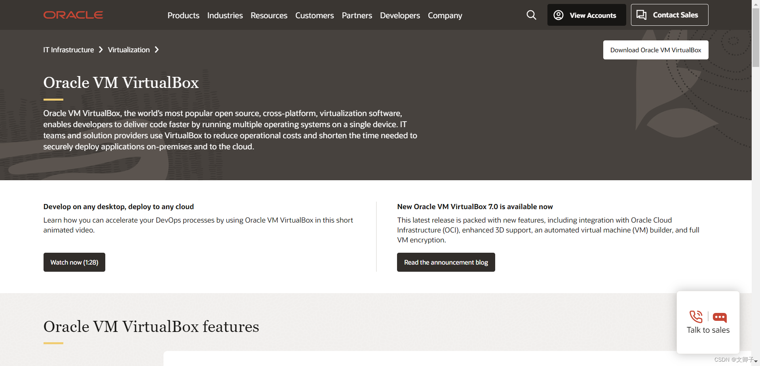The height and width of the screenshot is (366, 760).
Task: Click the Talk to sales label
Action: pos(708,330)
